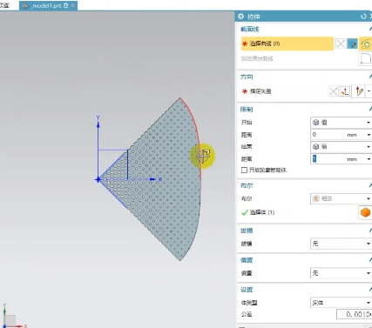Activate the 选择曲线 (0) selection row
The width and height of the screenshot is (372, 328).
[x=287, y=44]
